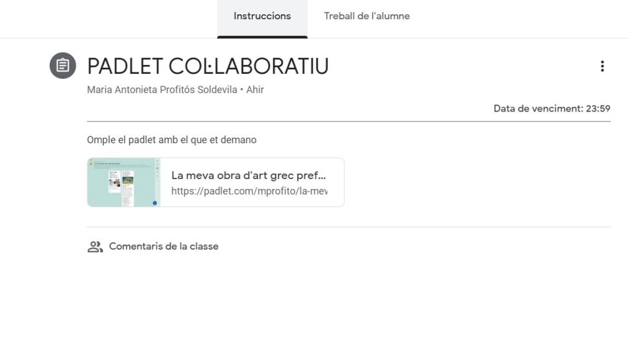Click author name Maria Antonieta Profitós Soldevila
Viewport: 635px width, 357px height.
[162, 90]
